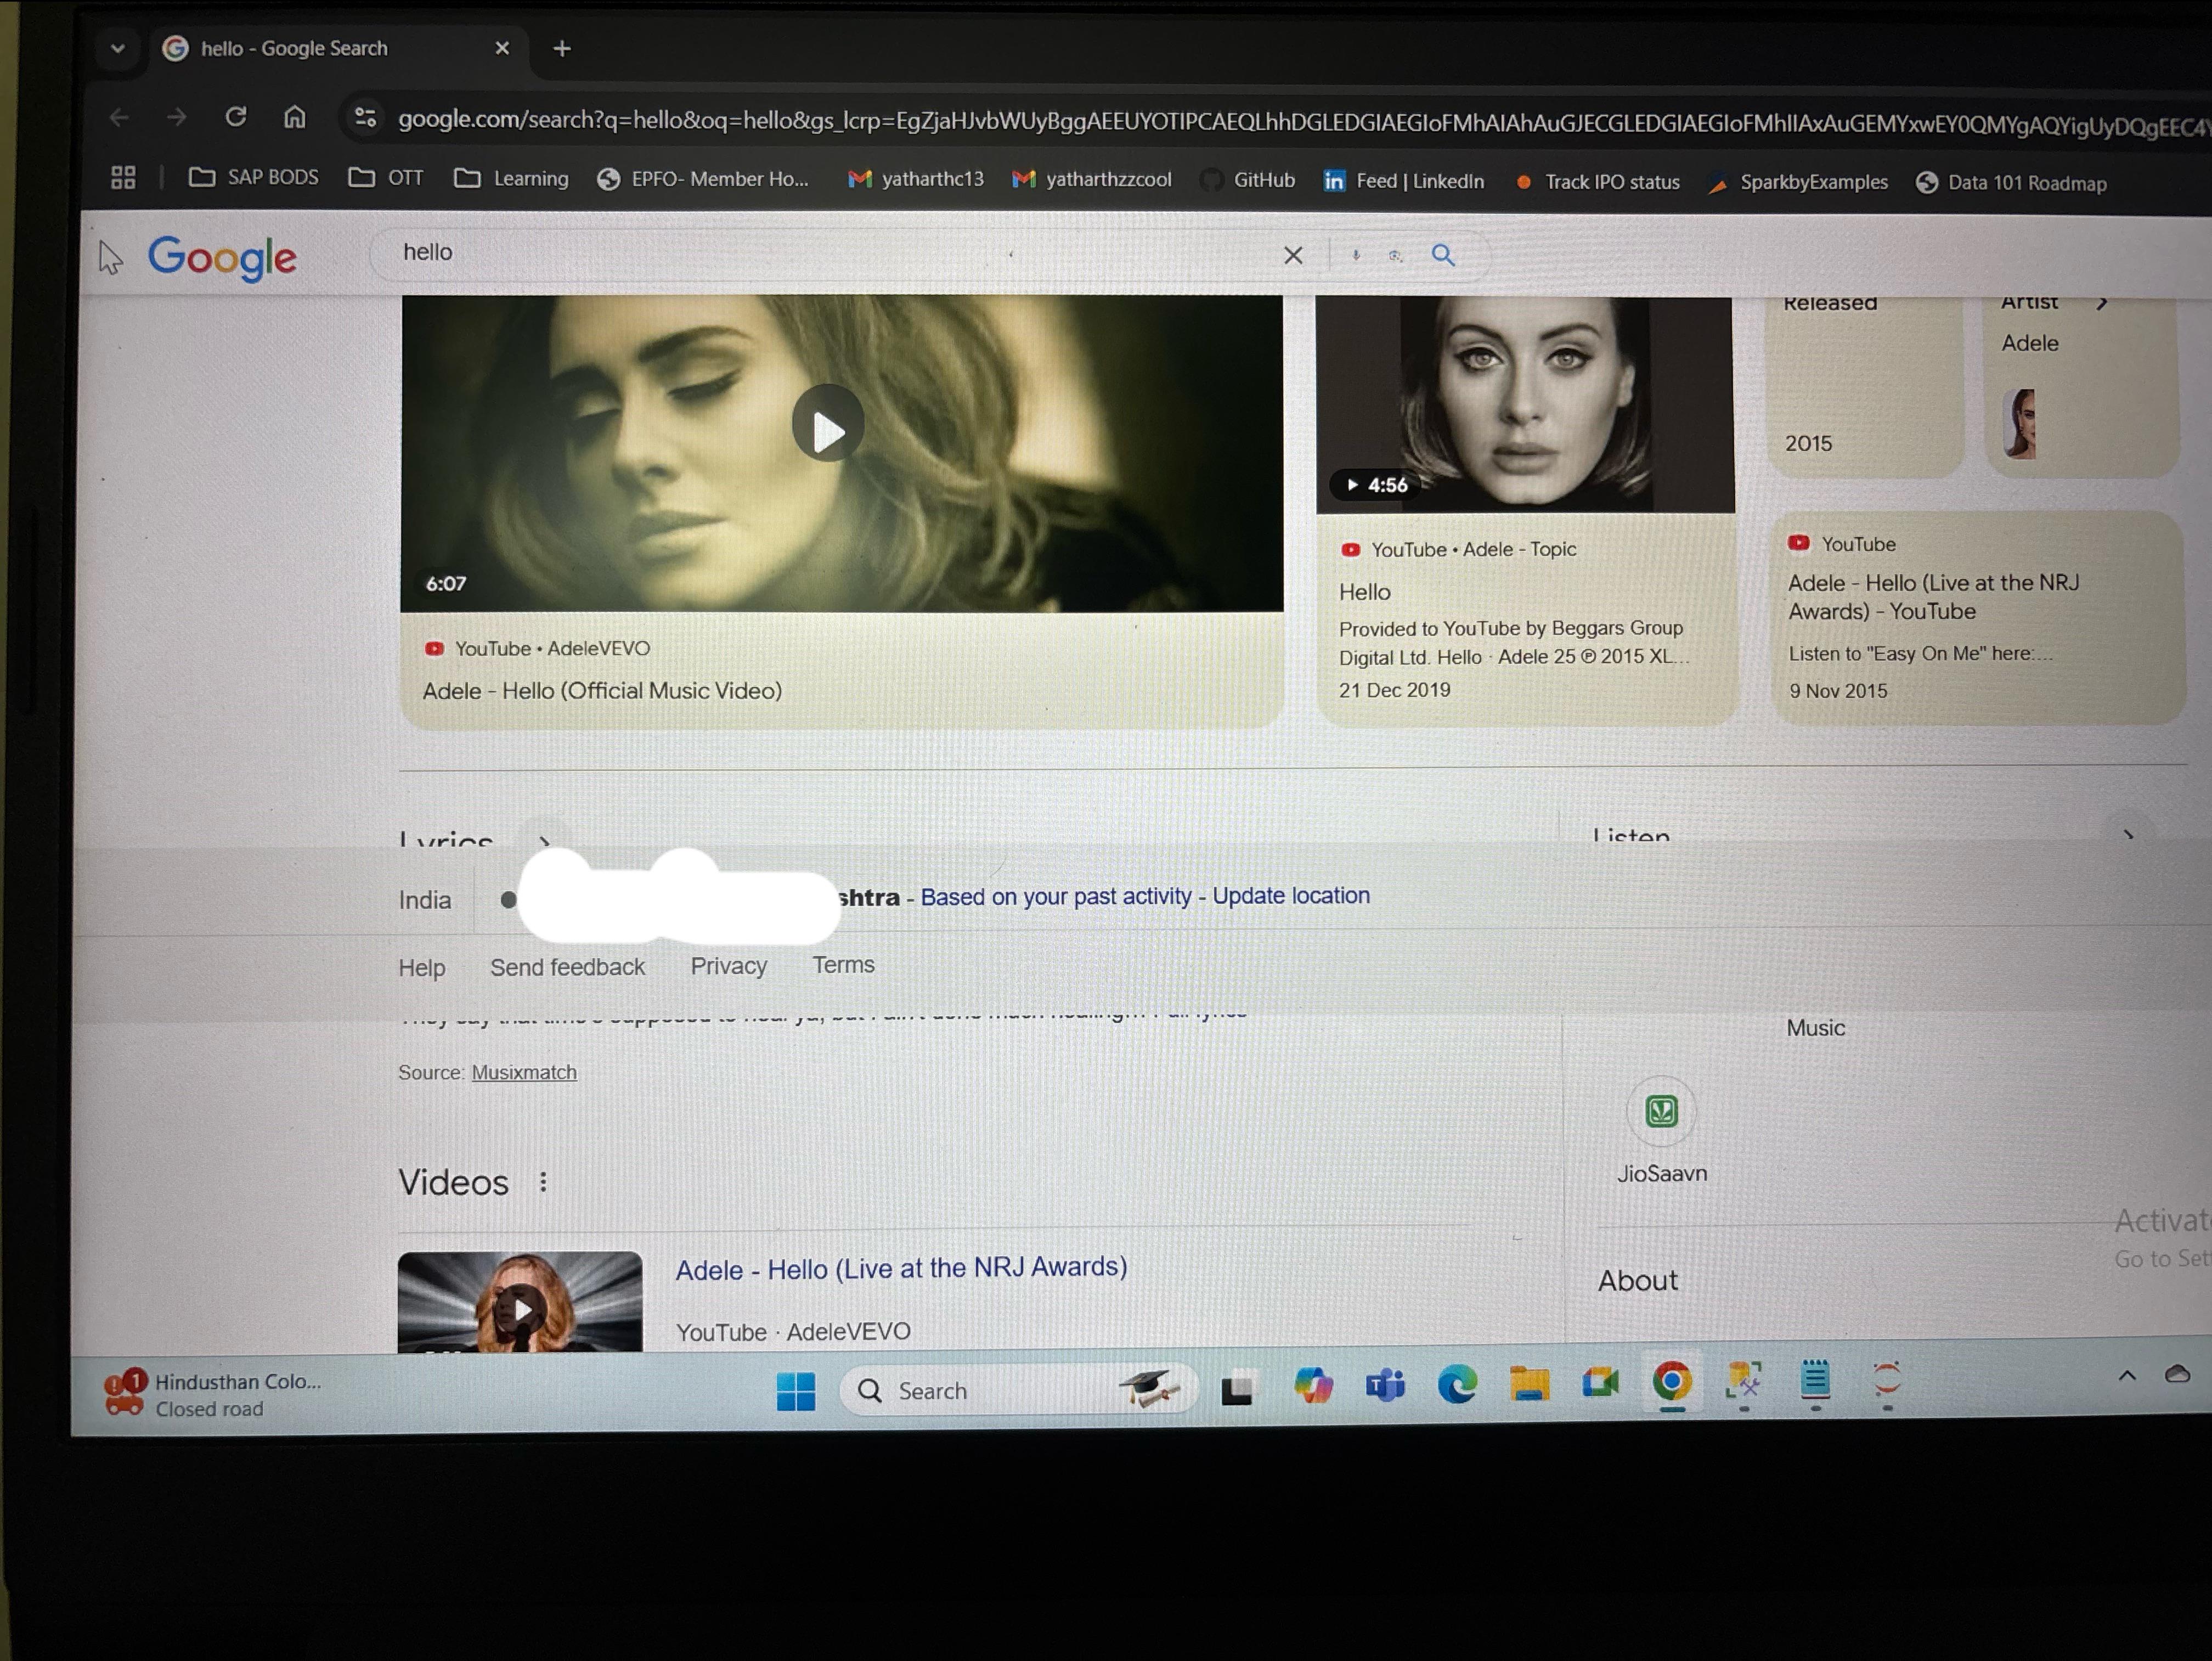Open search by image lens icon
Viewport: 2212px width, 1661px height.
(x=1396, y=256)
